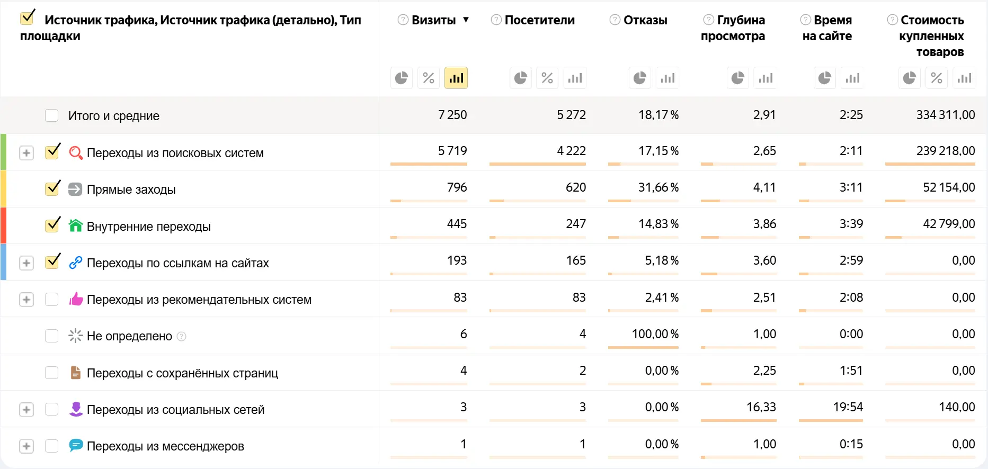Image resolution: width=988 pixels, height=469 pixels.
Task: Check the Итого и средние checkbox
Action: 51,115
